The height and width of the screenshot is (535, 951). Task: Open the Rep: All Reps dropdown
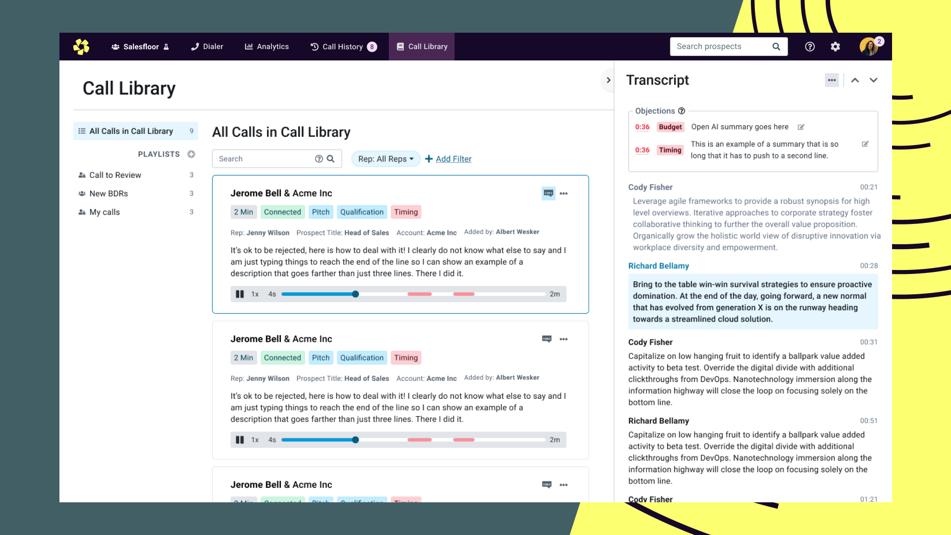pyautogui.click(x=385, y=159)
